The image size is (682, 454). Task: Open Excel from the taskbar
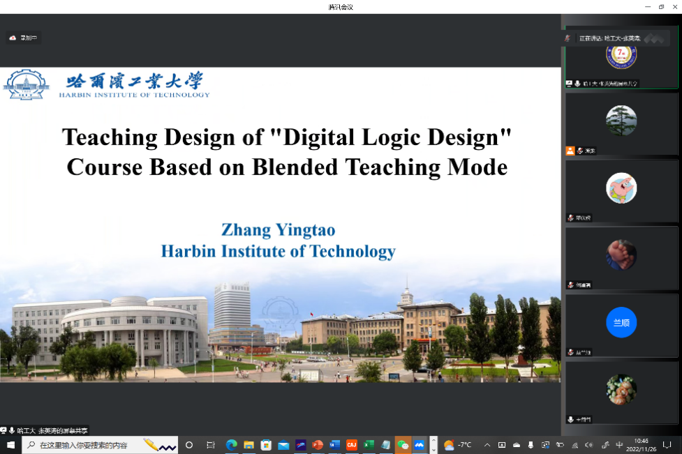point(369,445)
